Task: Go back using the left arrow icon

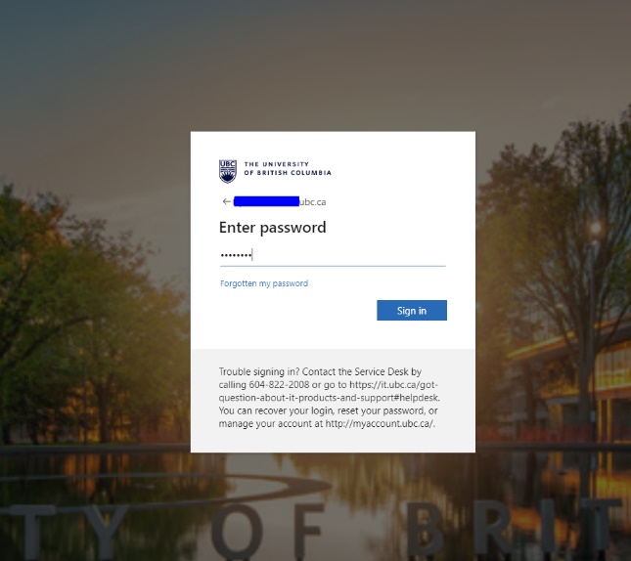Action: point(227,201)
